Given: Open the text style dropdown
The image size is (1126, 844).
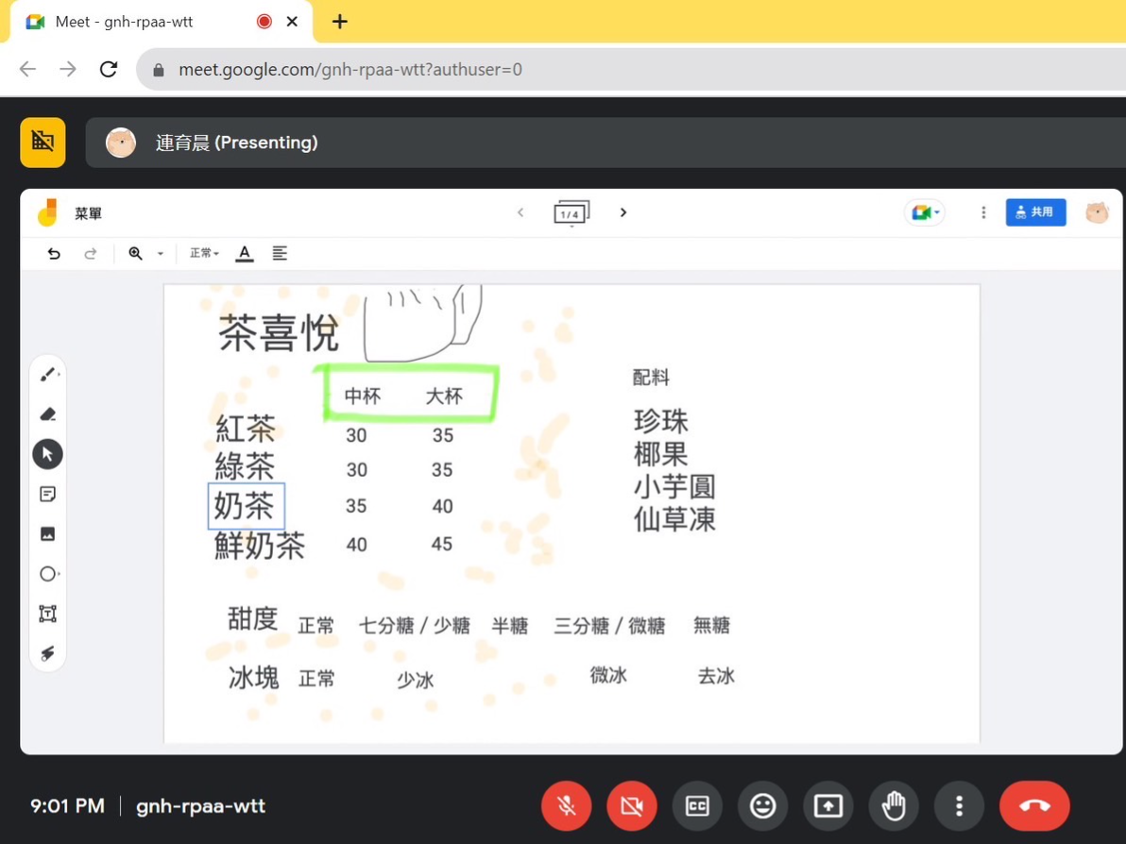Looking at the screenshot, I should click(x=204, y=253).
